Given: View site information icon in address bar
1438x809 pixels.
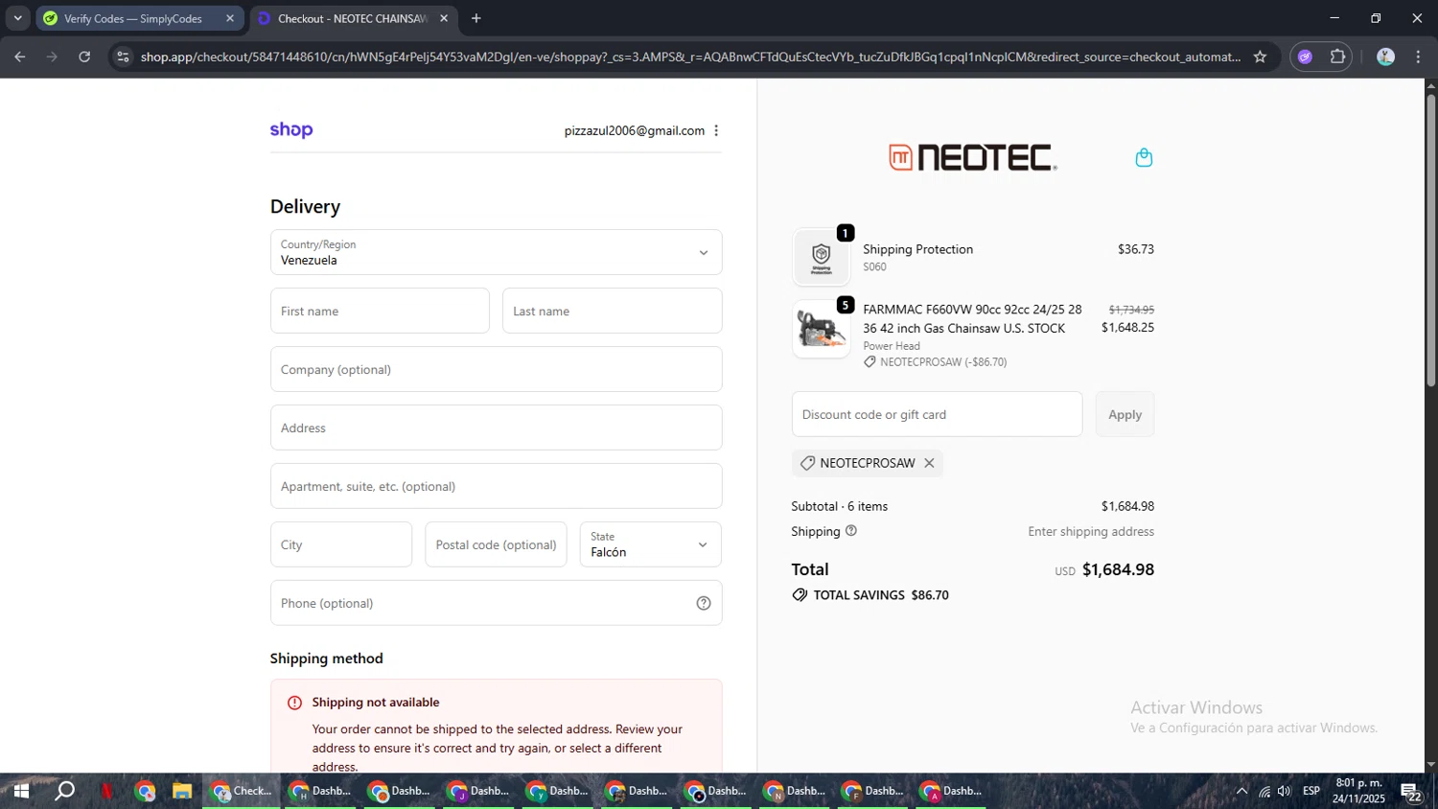Looking at the screenshot, I should [123, 57].
